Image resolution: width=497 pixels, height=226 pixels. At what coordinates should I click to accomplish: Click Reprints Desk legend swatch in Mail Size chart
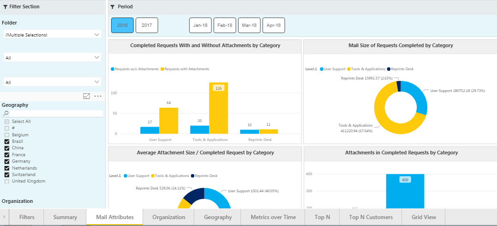(389, 69)
